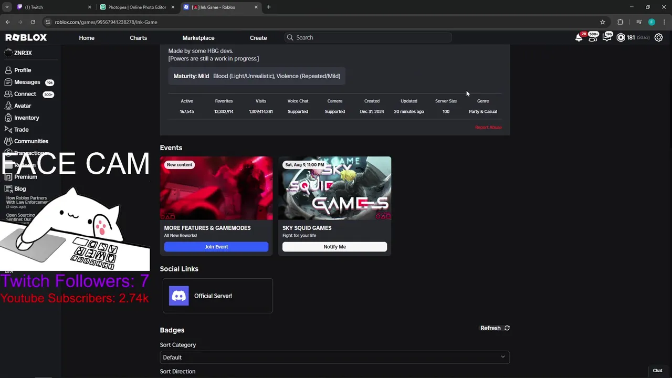Open the tab search dropdown arrow
Viewport: 672px width, 378px height.
pos(7,7)
